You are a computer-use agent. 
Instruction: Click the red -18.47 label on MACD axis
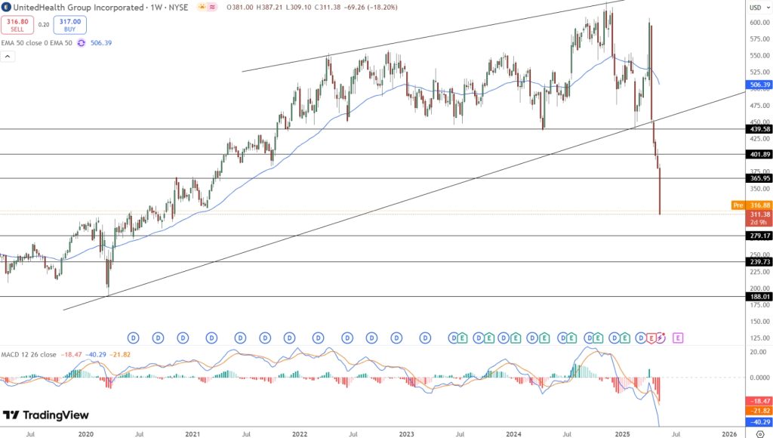[x=759, y=402]
